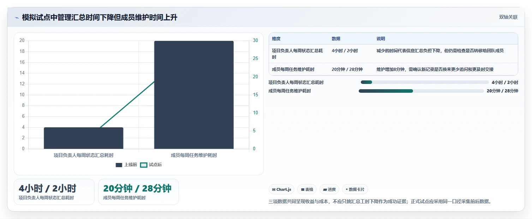Click the 维度 column header
The height and width of the screenshot is (219, 532).
tap(276, 39)
